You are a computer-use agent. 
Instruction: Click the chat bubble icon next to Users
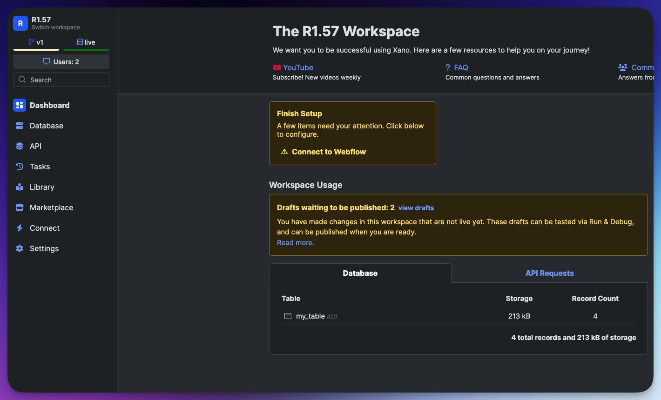click(x=47, y=61)
